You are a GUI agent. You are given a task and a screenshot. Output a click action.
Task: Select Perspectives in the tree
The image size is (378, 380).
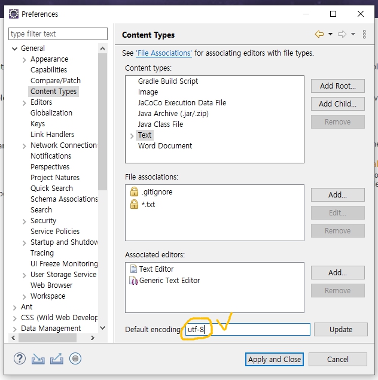click(x=50, y=167)
